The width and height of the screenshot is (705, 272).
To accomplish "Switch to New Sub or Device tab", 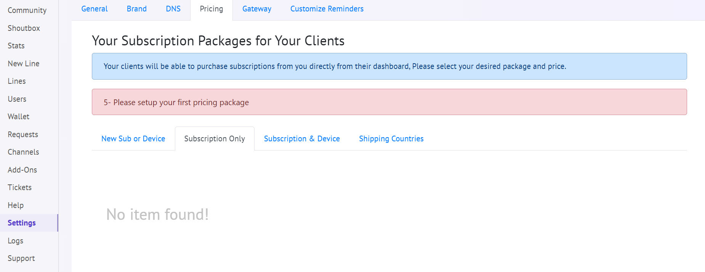I will (133, 139).
